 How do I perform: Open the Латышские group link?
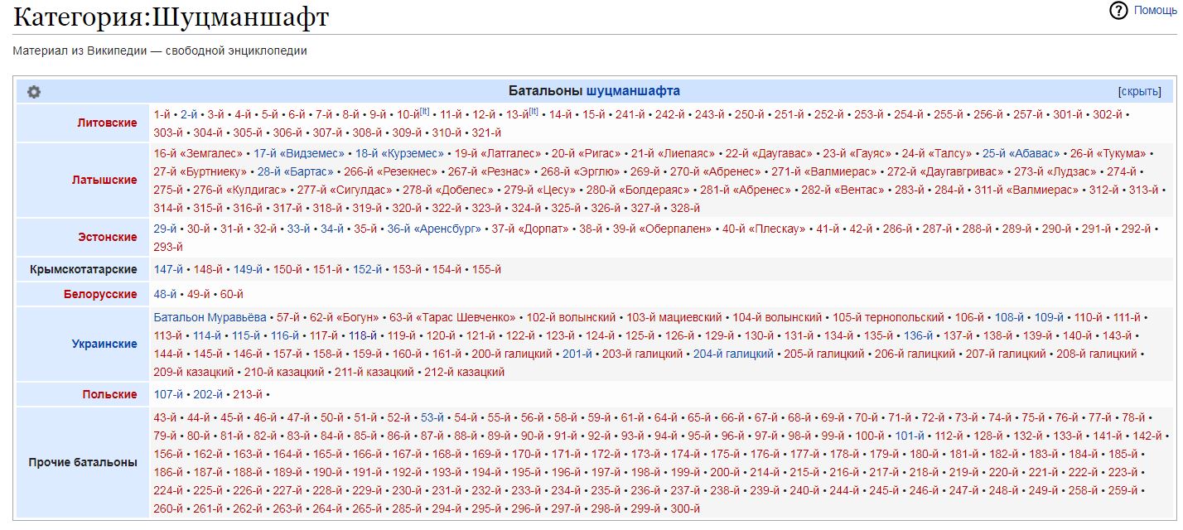(104, 180)
